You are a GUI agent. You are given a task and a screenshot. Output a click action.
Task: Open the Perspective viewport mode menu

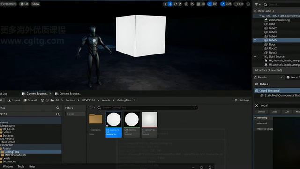(x=8, y=4)
